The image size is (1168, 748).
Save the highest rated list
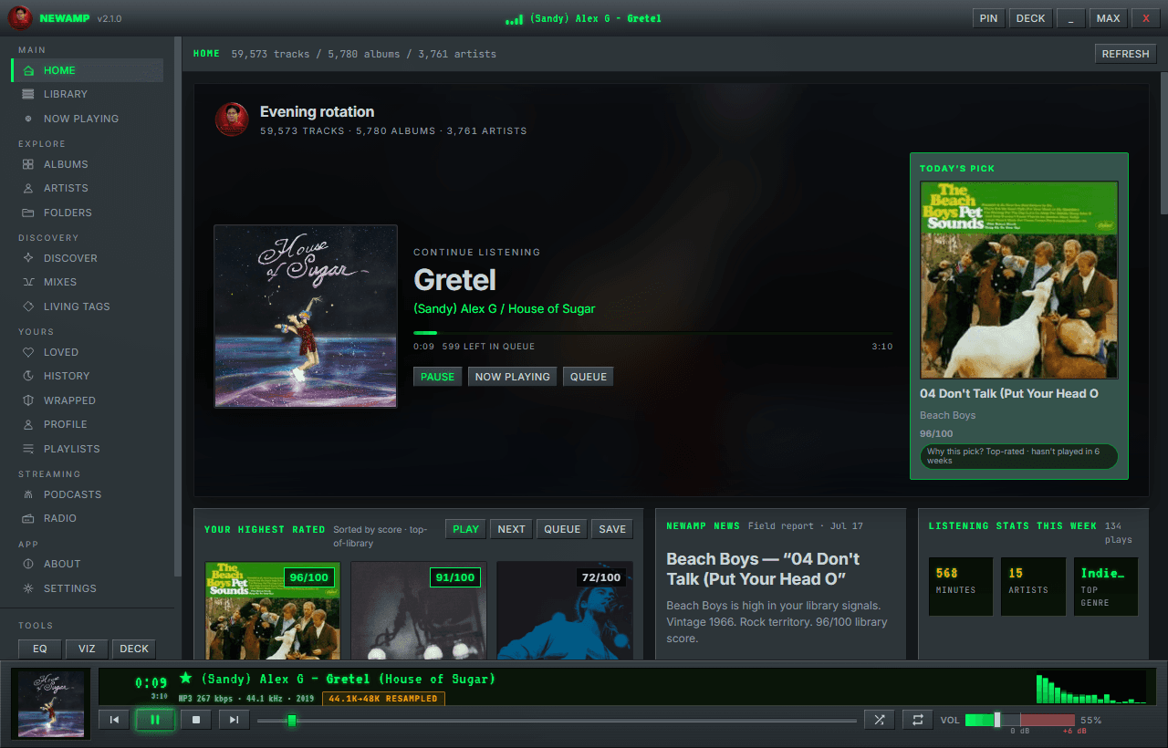tap(612, 529)
